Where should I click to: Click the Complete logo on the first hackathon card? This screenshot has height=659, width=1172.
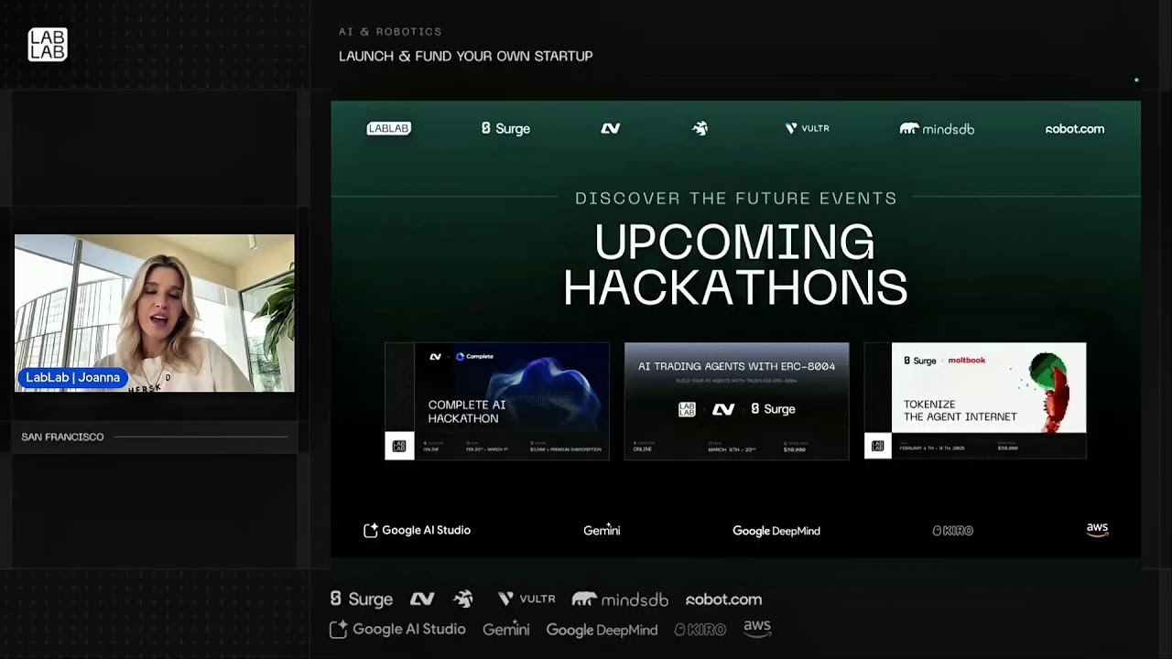(x=474, y=356)
